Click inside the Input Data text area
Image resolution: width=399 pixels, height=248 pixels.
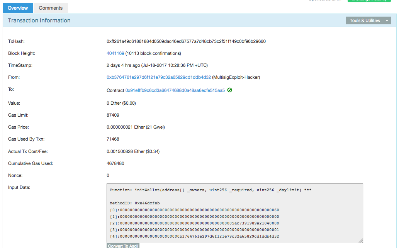(235, 213)
